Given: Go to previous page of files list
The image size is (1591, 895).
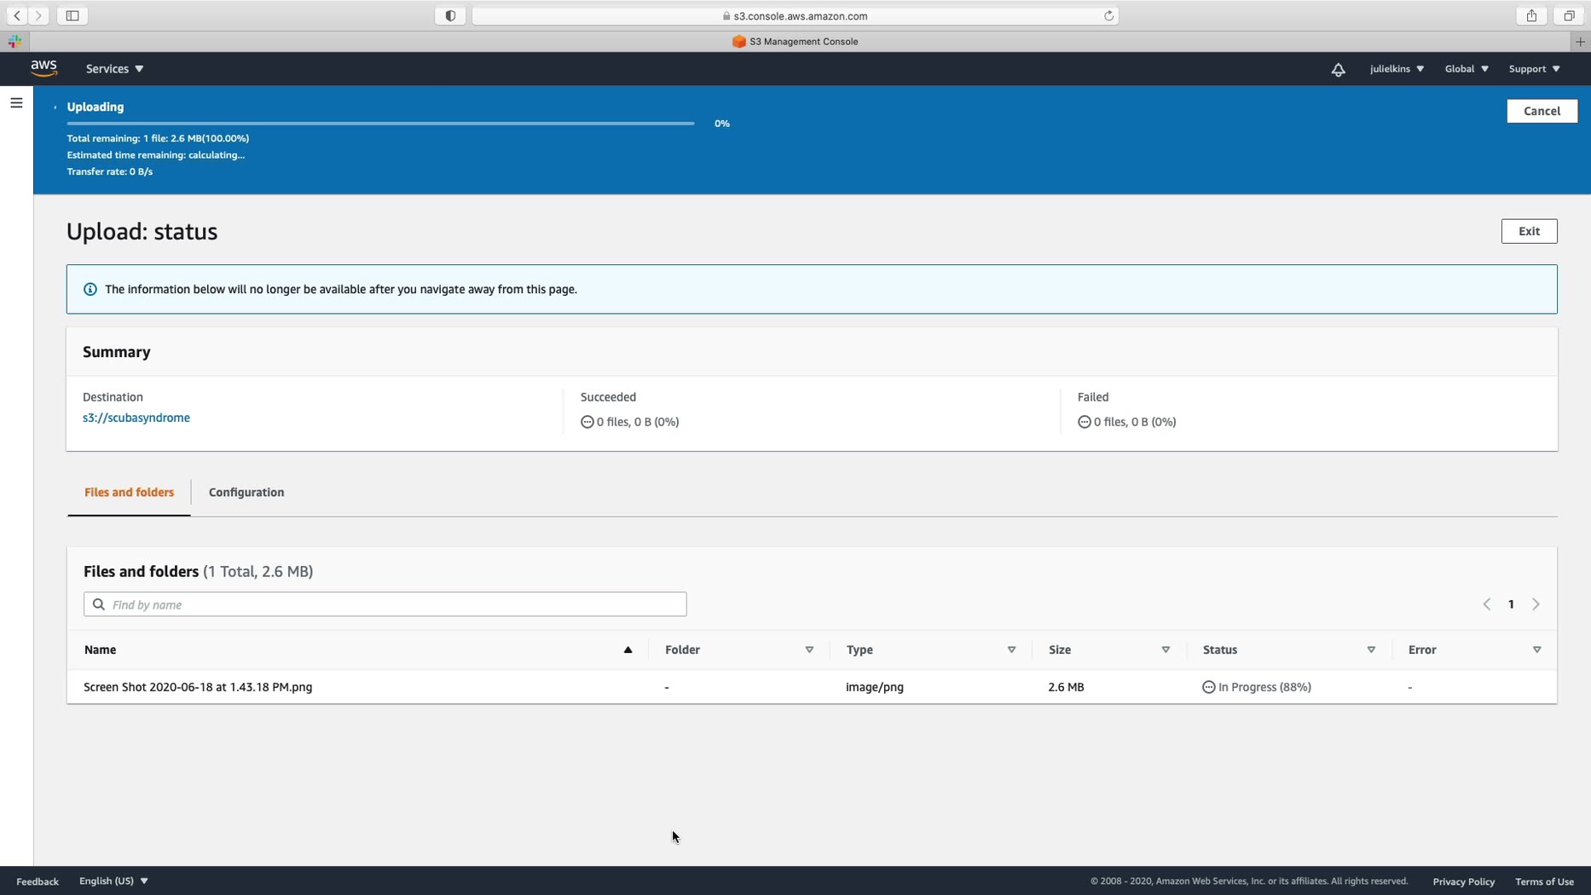Looking at the screenshot, I should (1486, 604).
